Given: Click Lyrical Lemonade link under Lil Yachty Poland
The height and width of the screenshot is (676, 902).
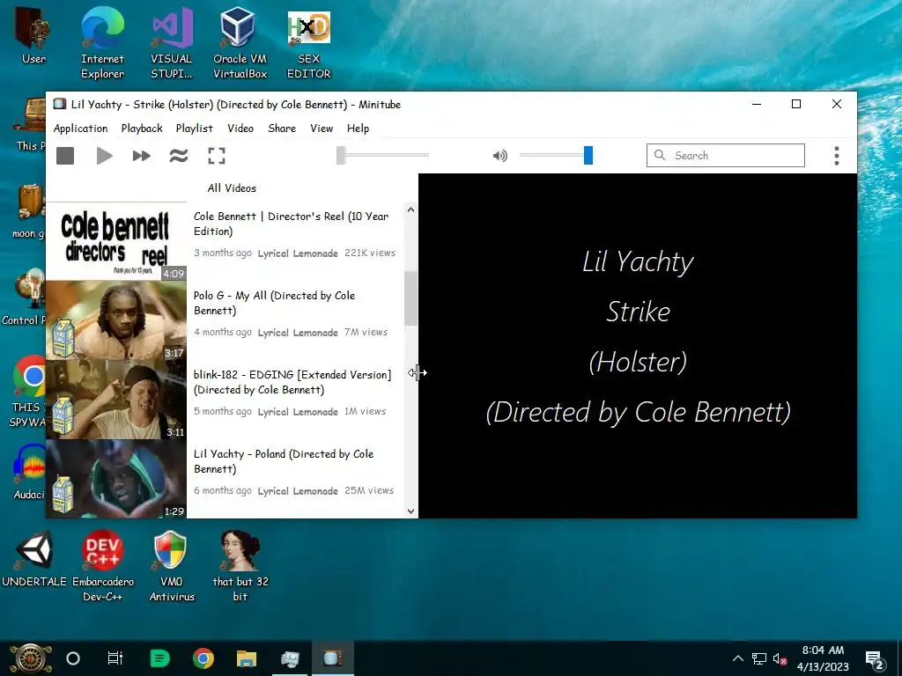Looking at the screenshot, I should tap(298, 491).
